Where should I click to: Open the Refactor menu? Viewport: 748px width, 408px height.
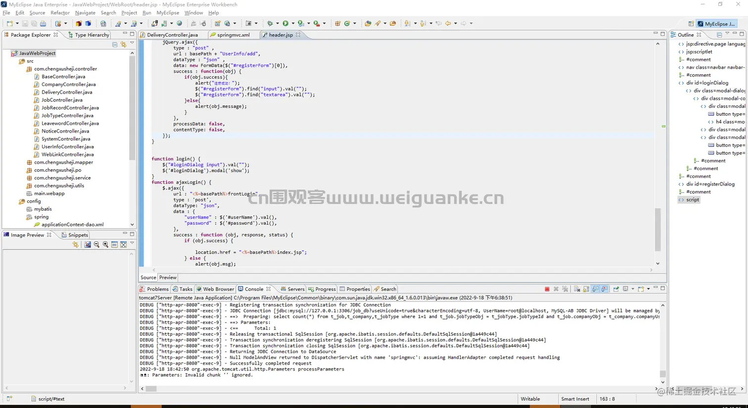coord(60,13)
